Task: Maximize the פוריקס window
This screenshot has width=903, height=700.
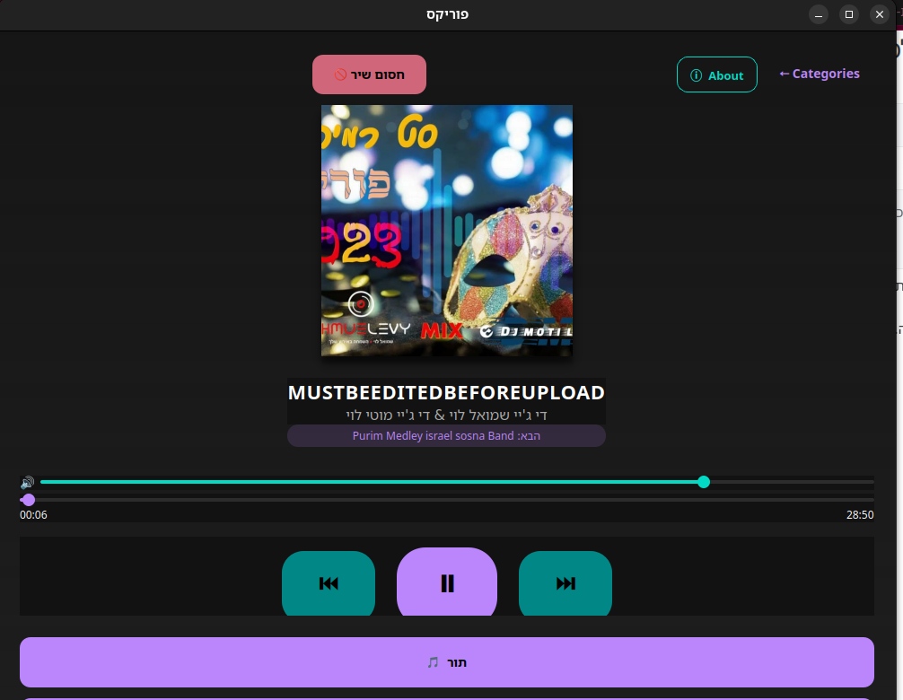Action: [848, 14]
